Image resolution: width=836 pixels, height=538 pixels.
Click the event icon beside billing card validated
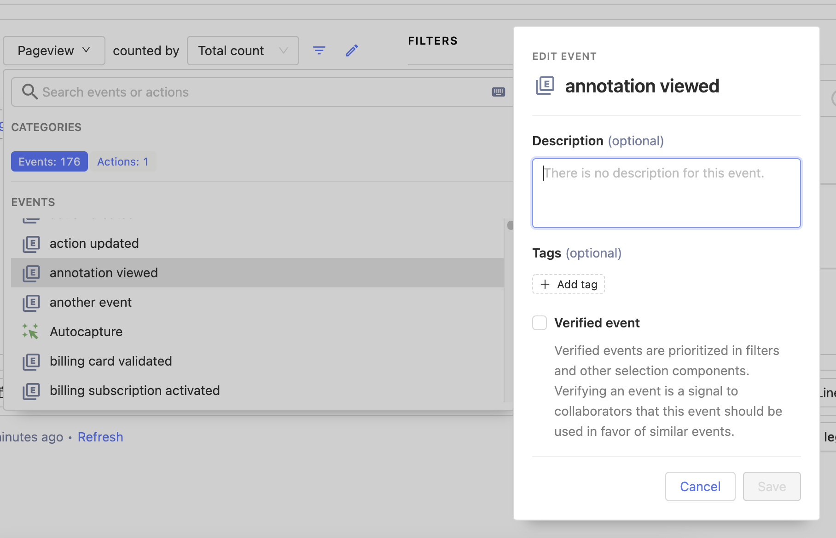click(x=31, y=361)
